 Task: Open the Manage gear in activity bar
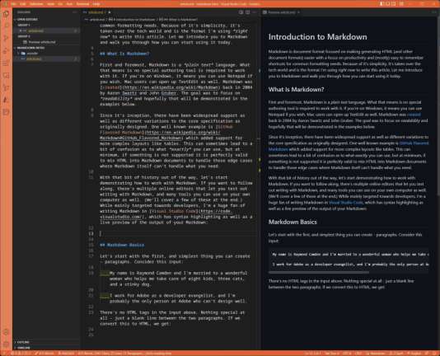pos(6,344)
